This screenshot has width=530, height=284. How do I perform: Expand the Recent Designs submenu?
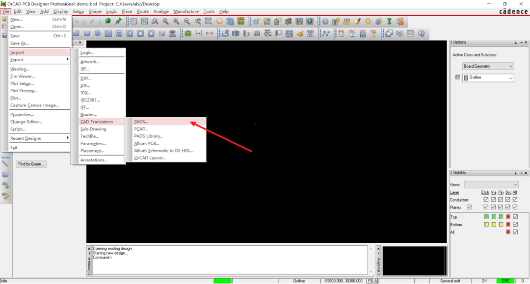(39, 138)
